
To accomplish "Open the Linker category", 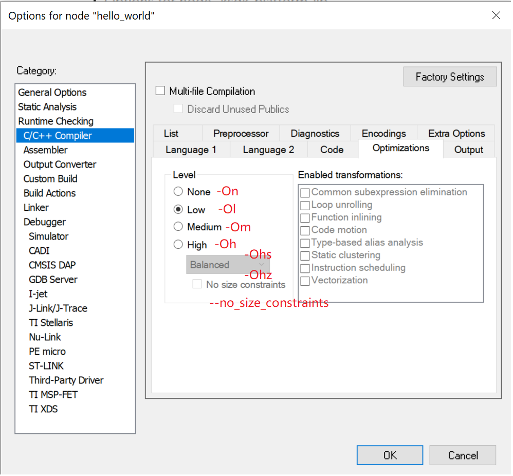I will (36, 208).
